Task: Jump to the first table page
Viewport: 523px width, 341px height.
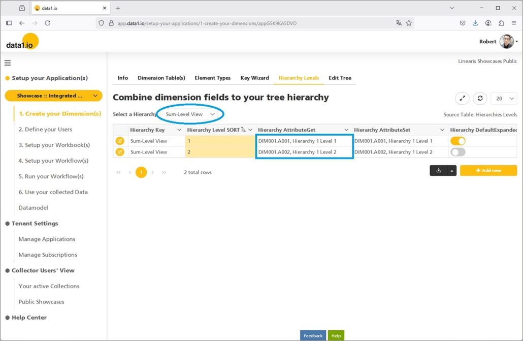Action: [x=118, y=172]
